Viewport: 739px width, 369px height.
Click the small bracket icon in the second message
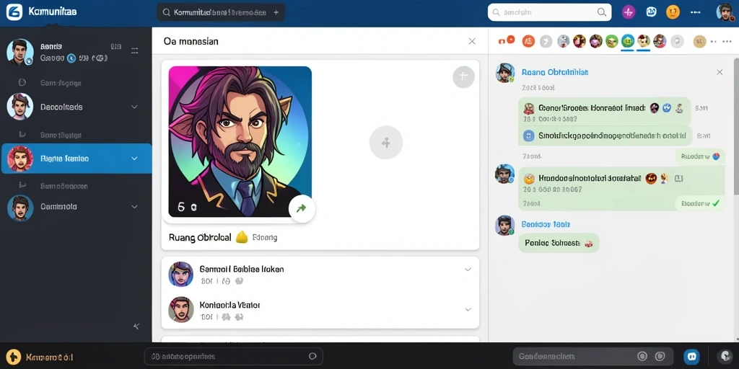679,179
